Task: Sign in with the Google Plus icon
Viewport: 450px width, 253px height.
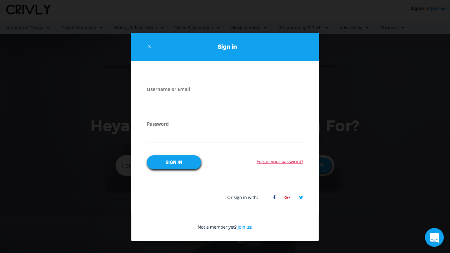Action: [x=287, y=197]
